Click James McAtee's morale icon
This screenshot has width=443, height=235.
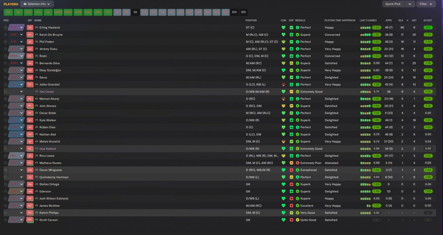[x=297, y=206]
